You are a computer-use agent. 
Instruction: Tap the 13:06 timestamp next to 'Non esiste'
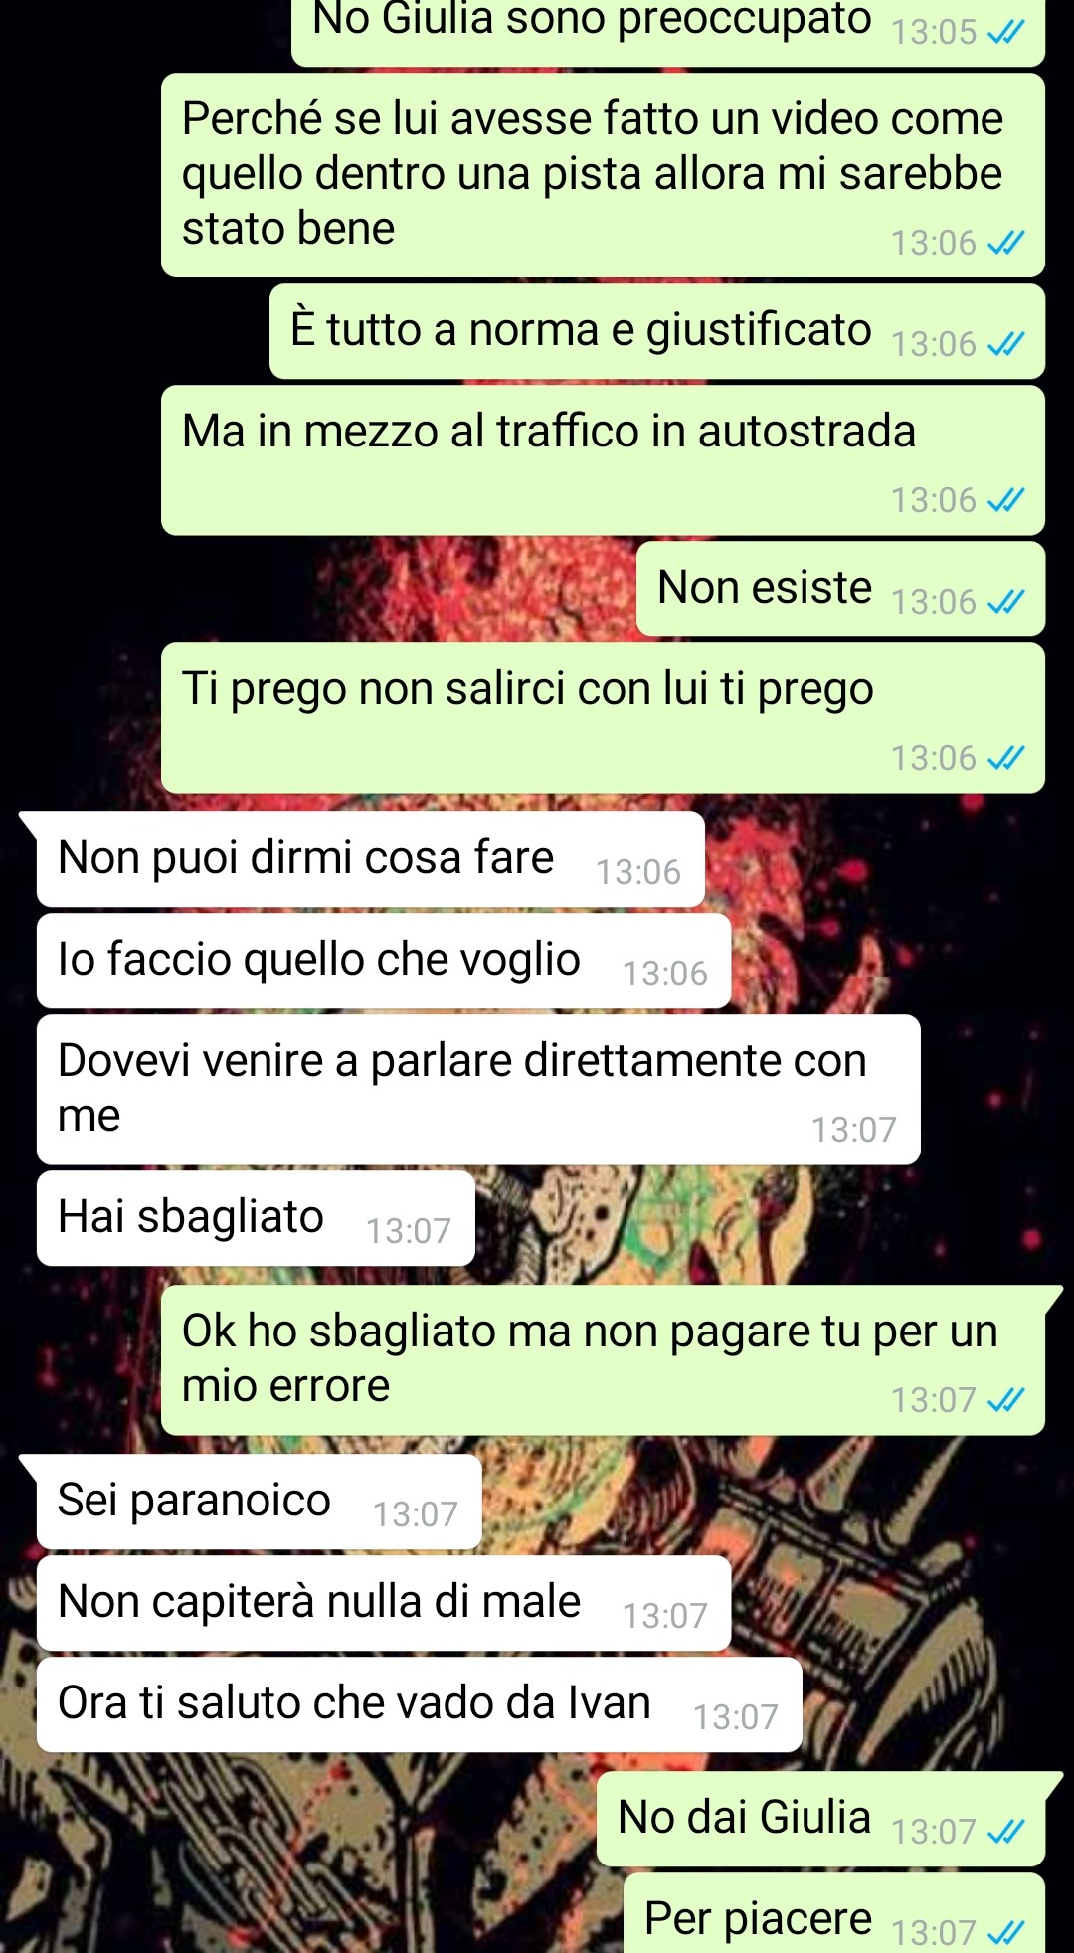[934, 602]
